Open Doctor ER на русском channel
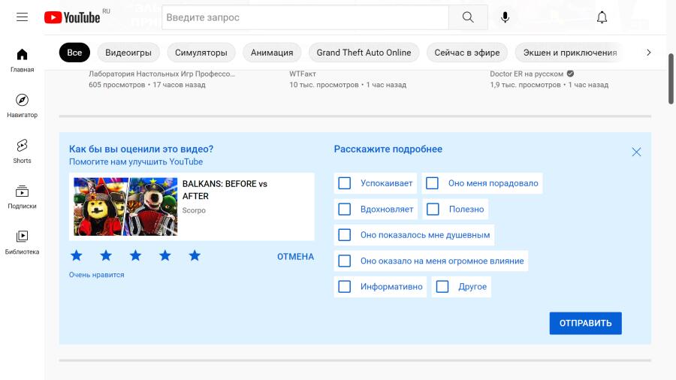The image size is (676, 380). click(527, 74)
